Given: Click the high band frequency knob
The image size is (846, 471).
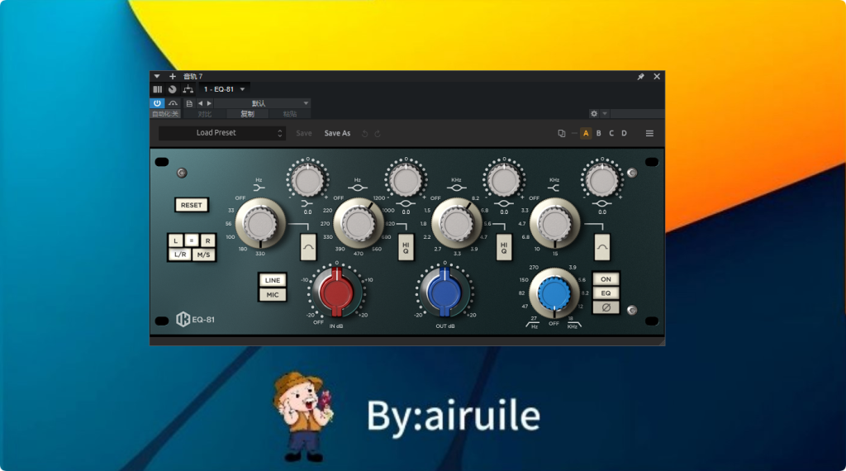Looking at the screenshot, I should coord(554,223).
